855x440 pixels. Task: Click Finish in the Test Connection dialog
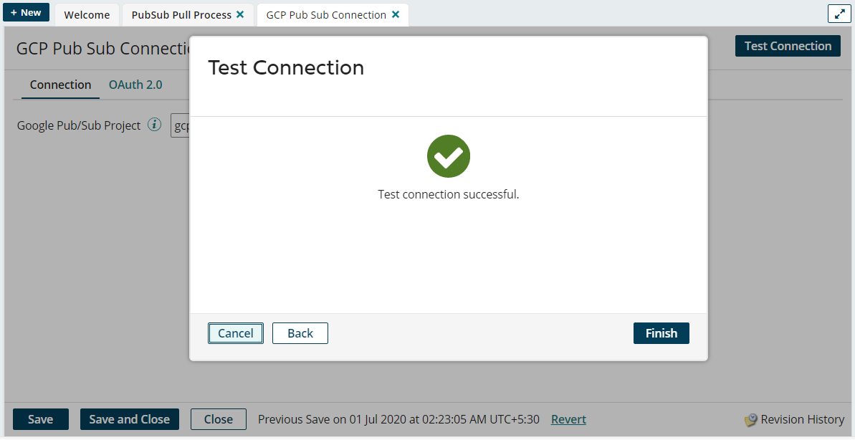pos(661,333)
